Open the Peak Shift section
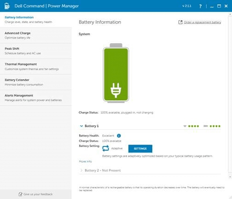 click(x=36, y=51)
